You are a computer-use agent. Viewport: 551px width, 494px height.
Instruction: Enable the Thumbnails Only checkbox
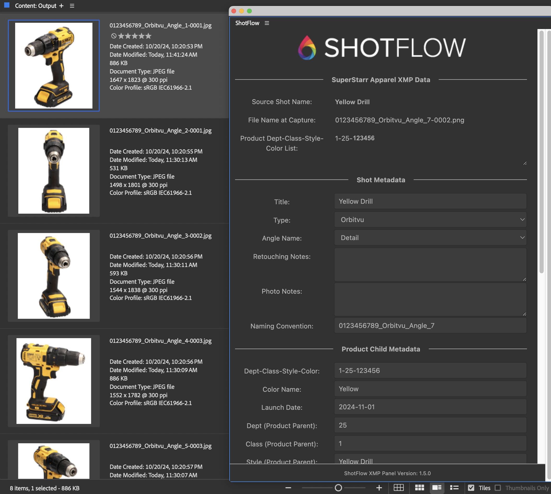(498, 488)
